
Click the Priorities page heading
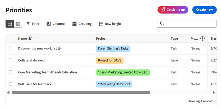pyautogui.click(x=19, y=10)
